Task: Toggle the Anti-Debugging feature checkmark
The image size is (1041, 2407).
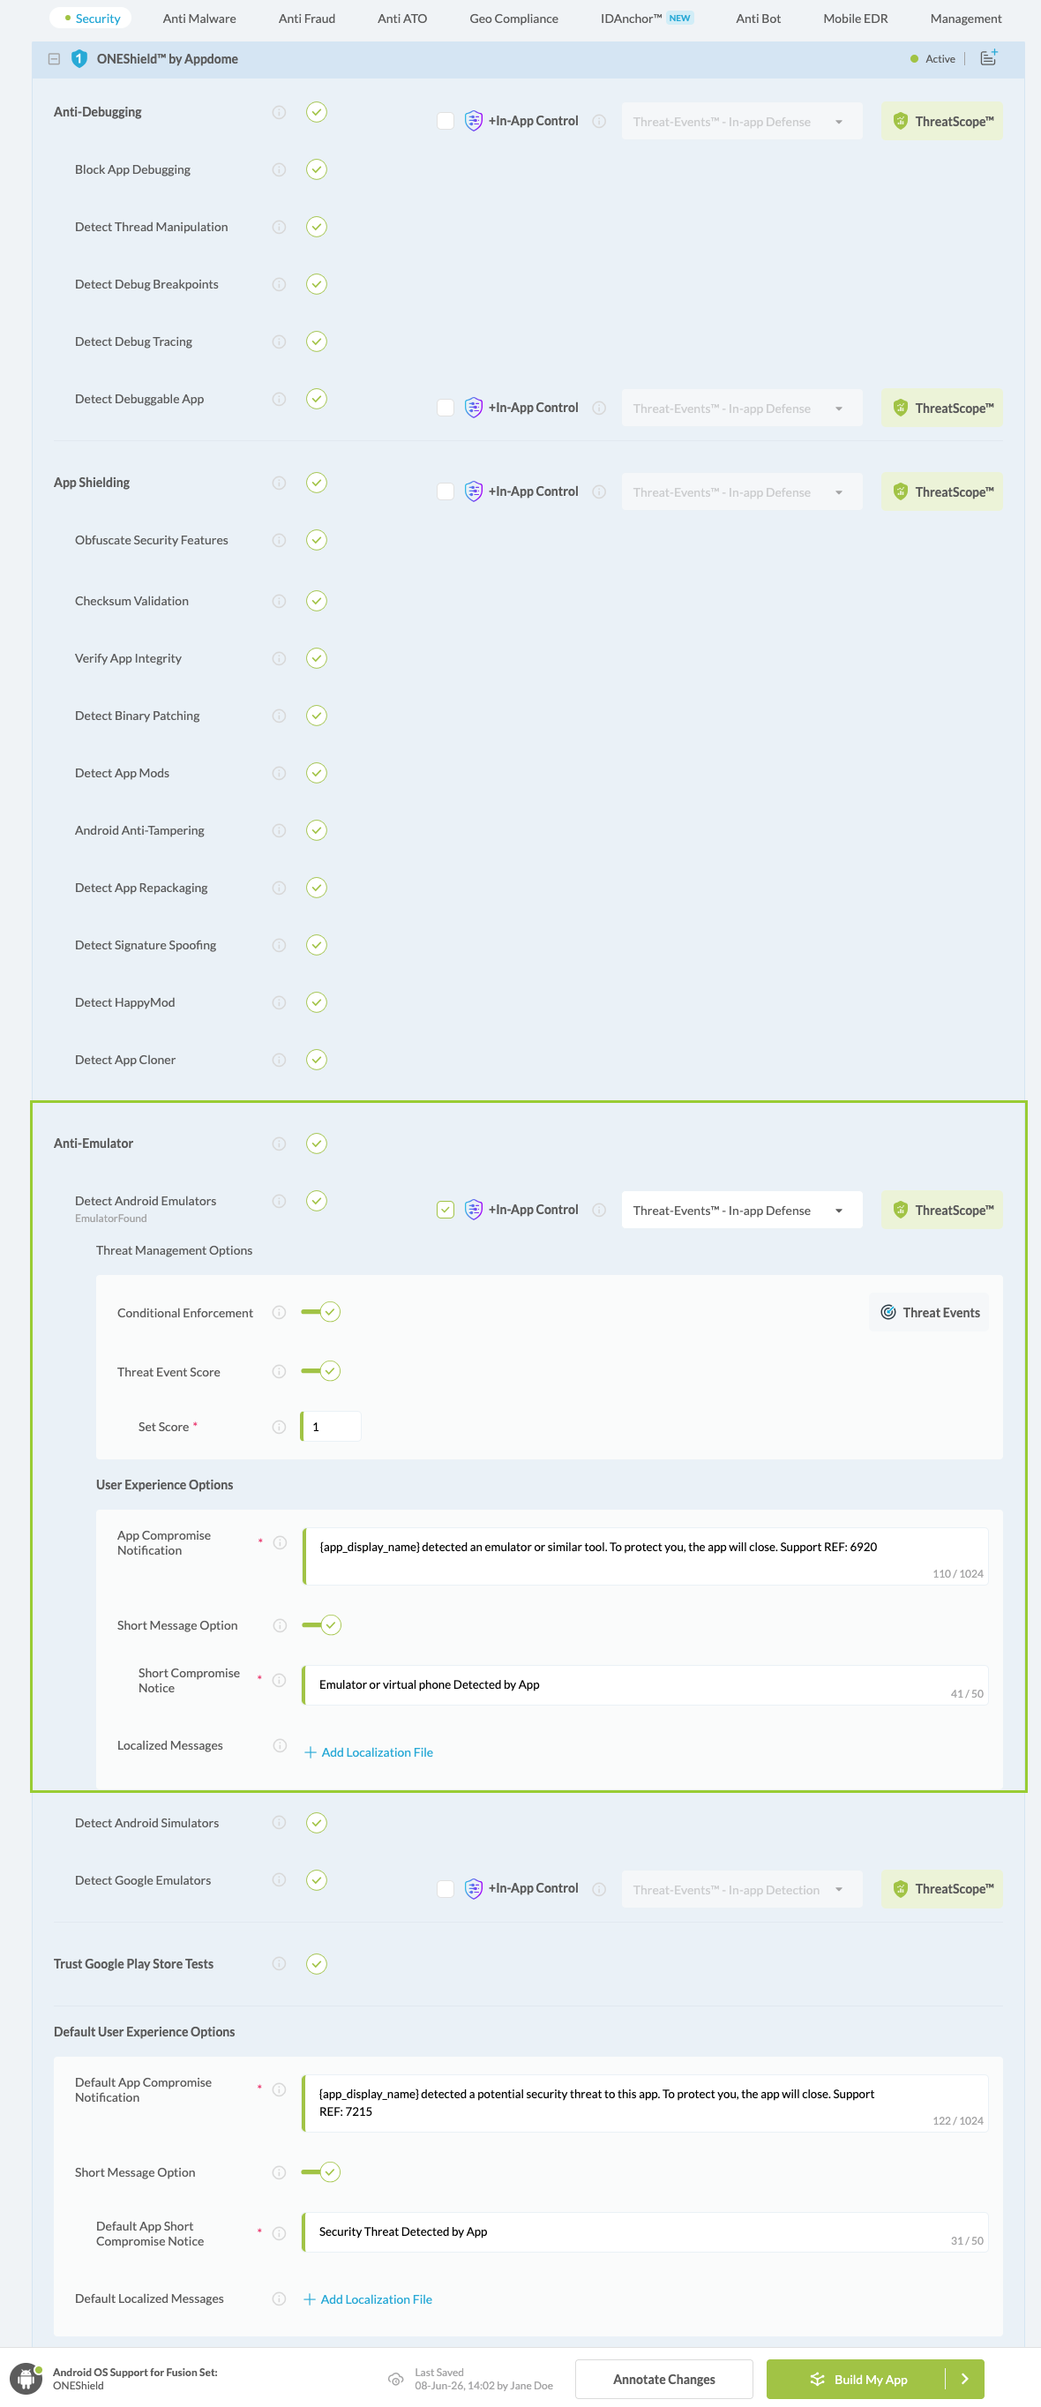Action: pos(317,112)
